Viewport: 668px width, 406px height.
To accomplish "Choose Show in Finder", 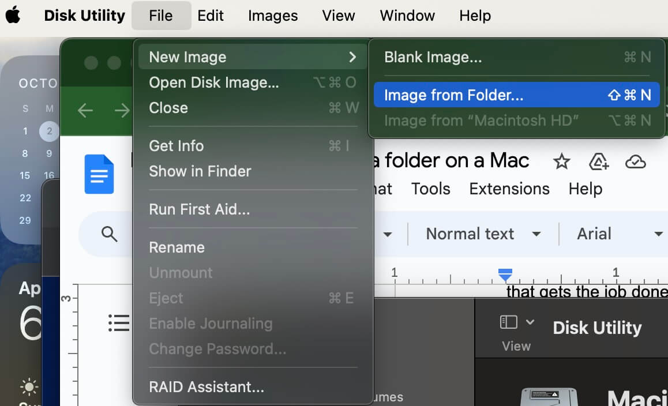I will pyautogui.click(x=253, y=171).
